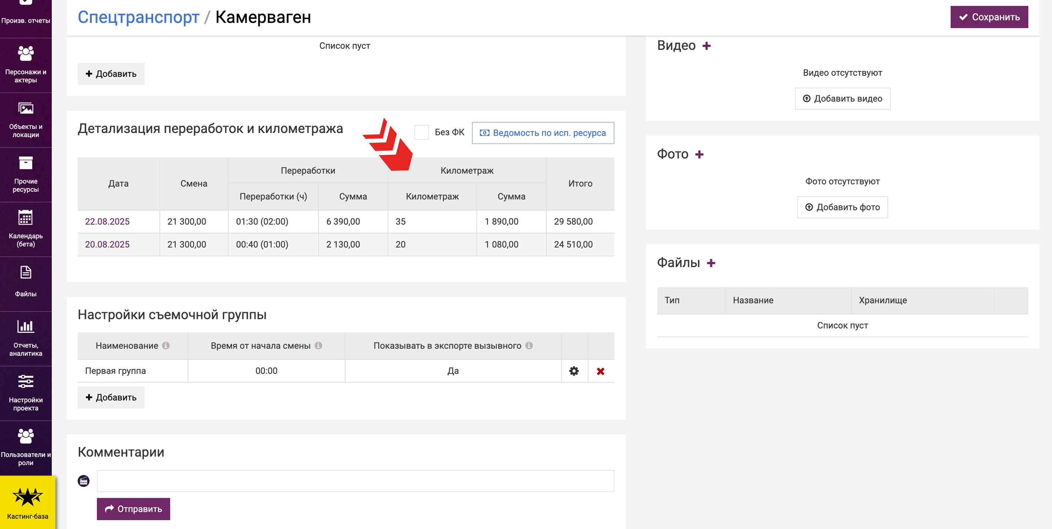Open Настройки проекта in sidebar
The width and height of the screenshot is (1052, 529).
point(26,393)
